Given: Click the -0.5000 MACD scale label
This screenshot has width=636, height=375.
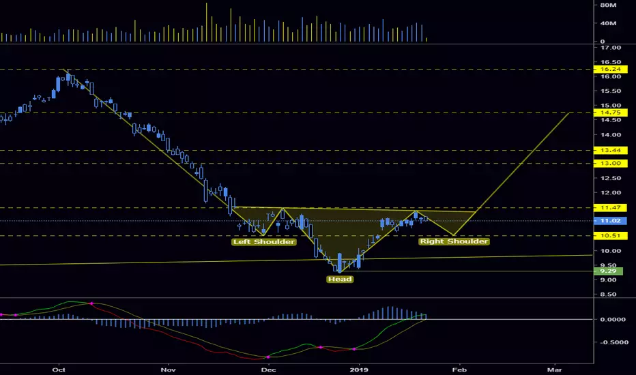Looking at the screenshot, I should coord(613,342).
